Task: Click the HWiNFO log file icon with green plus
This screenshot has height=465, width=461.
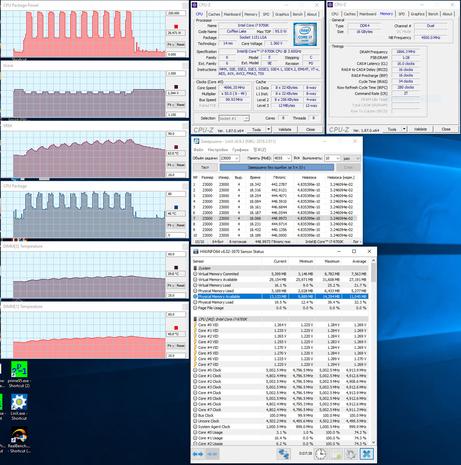Action: [336, 454]
